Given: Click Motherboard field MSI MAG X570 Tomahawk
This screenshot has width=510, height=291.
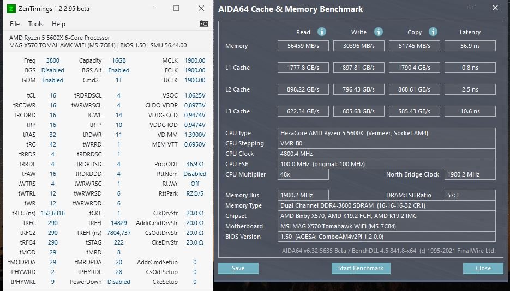Looking at the screenshot, I should tap(386, 226).
